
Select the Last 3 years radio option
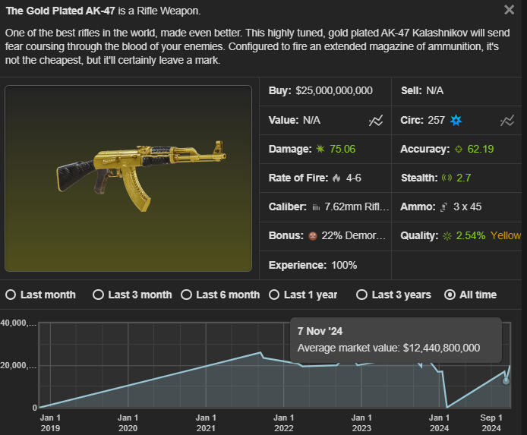(x=361, y=295)
